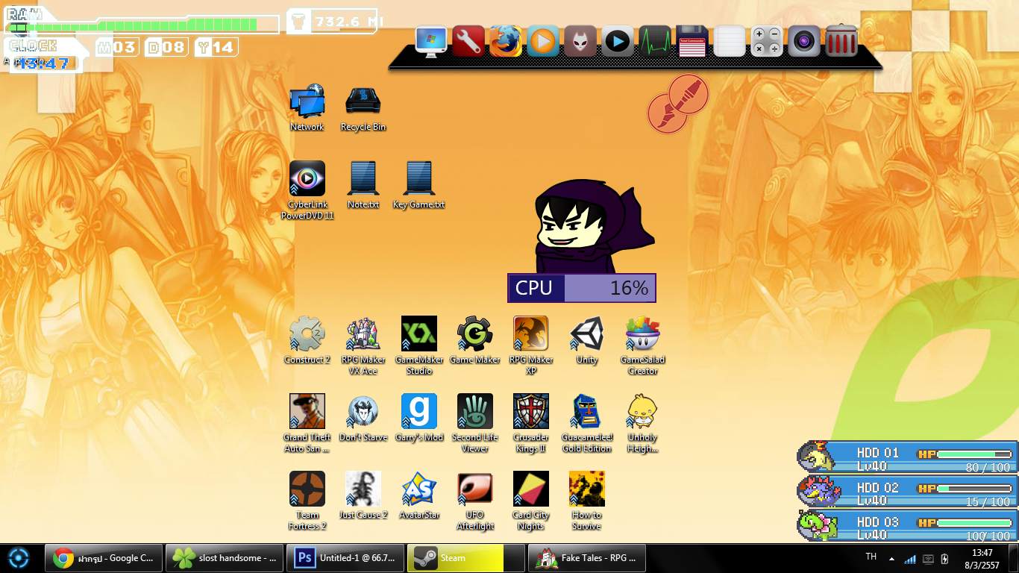Screen dimensions: 1019x573
Task: Click the hooded character widget
Action: pyautogui.click(x=595, y=226)
